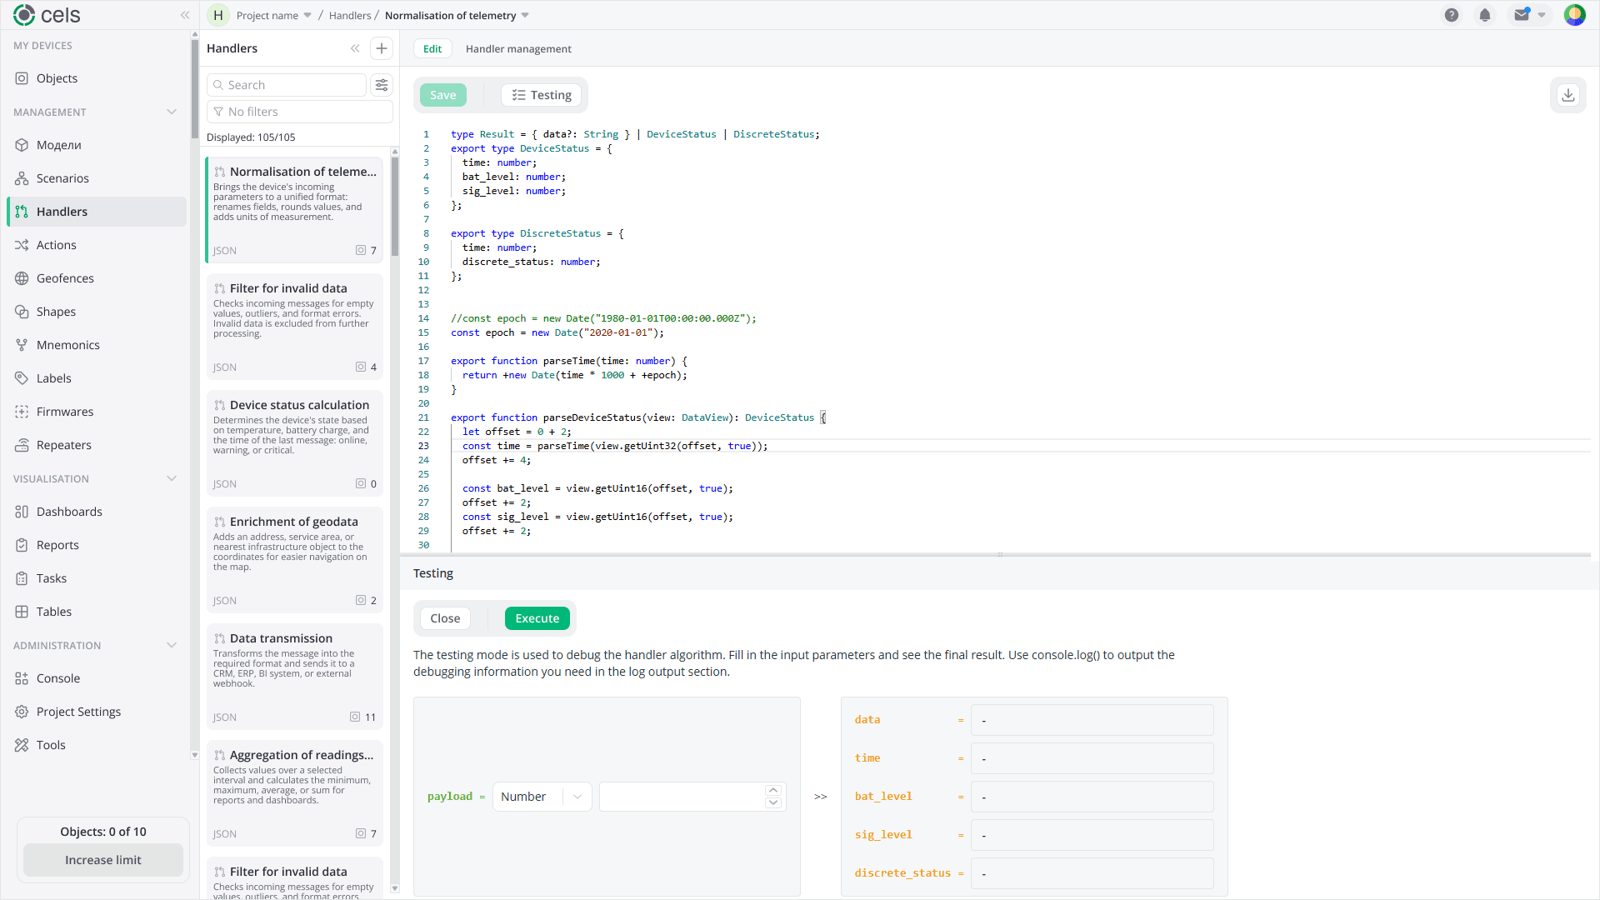
Task: Click the payload value input field
Action: 682,797
